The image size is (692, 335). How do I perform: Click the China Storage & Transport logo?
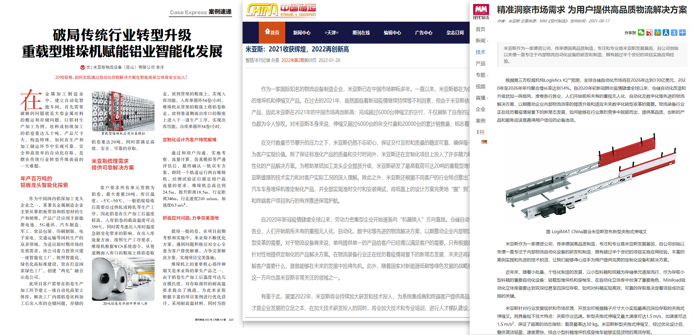pos(281,10)
